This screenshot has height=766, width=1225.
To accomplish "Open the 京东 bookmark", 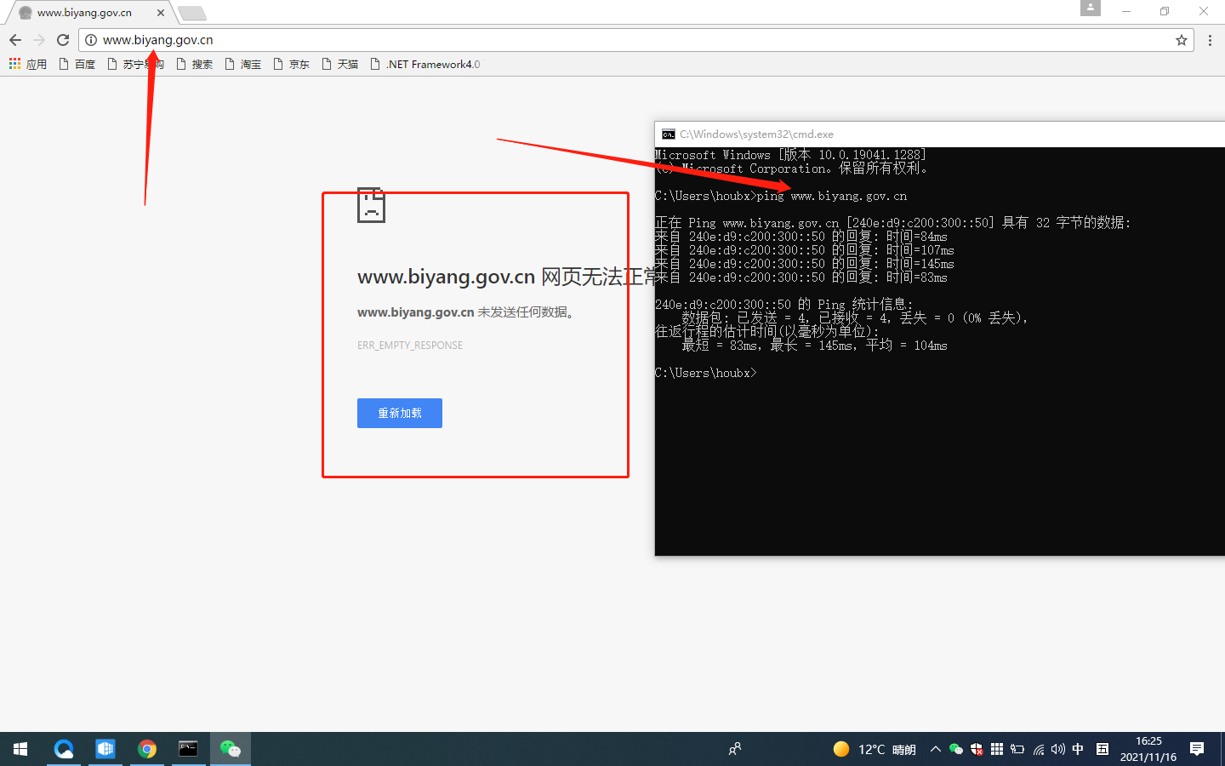I will click(x=291, y=64).
